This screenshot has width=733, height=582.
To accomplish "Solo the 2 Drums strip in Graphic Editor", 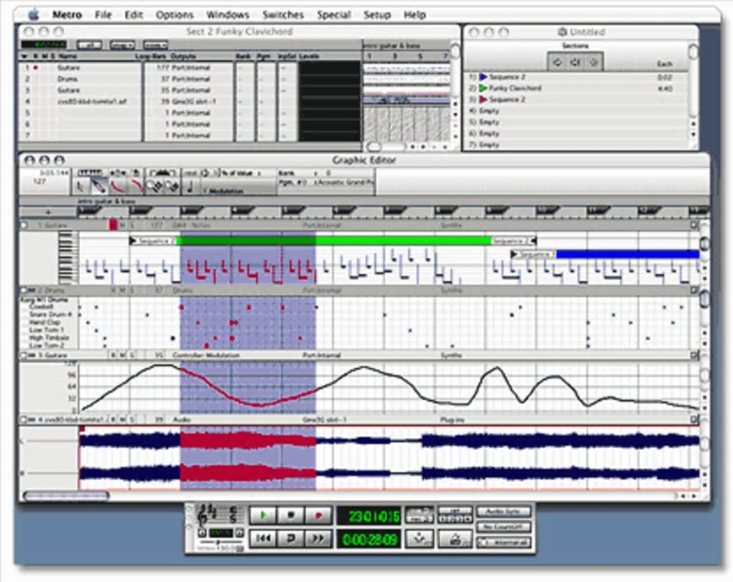I will (x=132, y=291).
